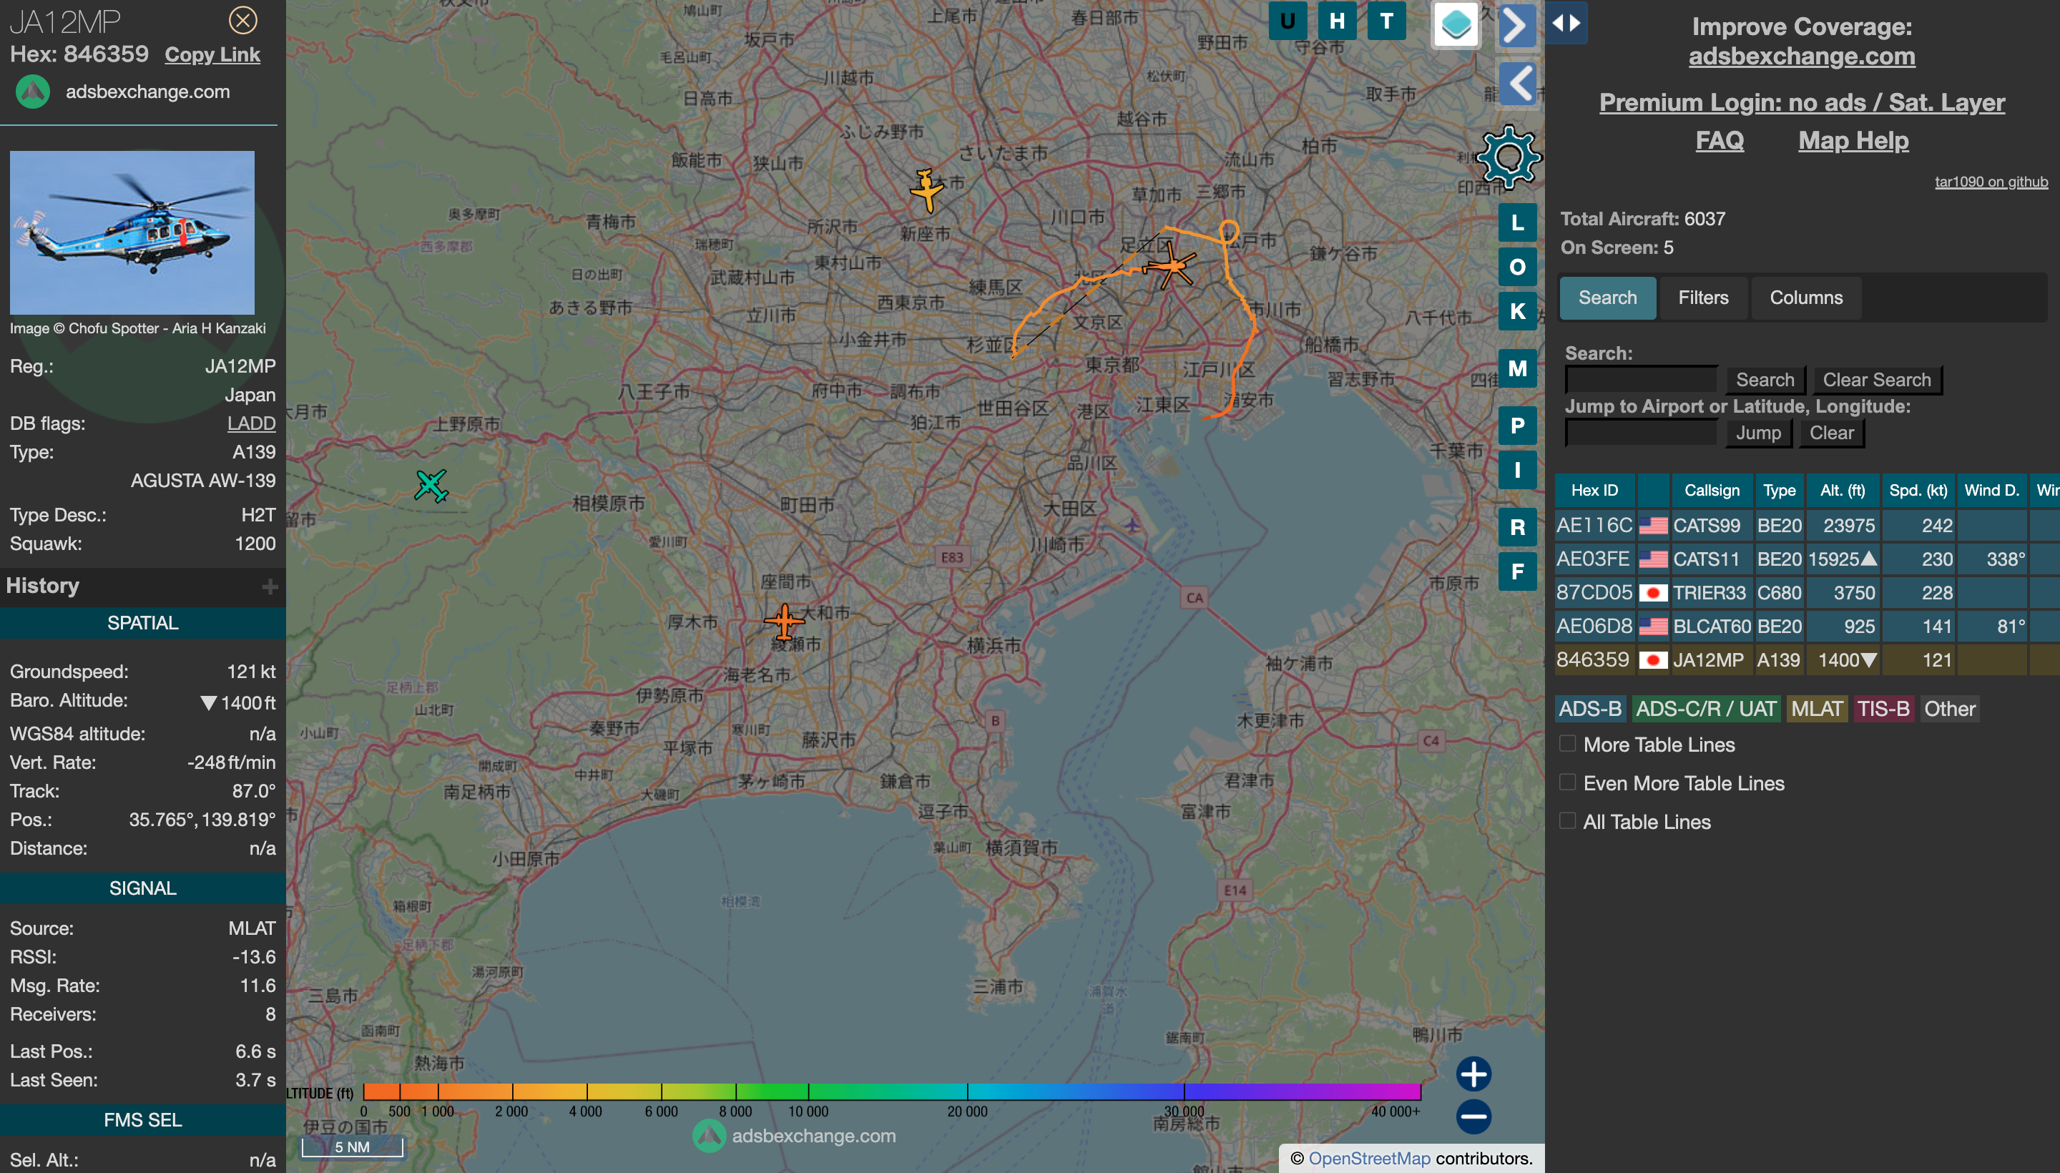Enable All Table Lines checkbox

(x=1567, y=821)
